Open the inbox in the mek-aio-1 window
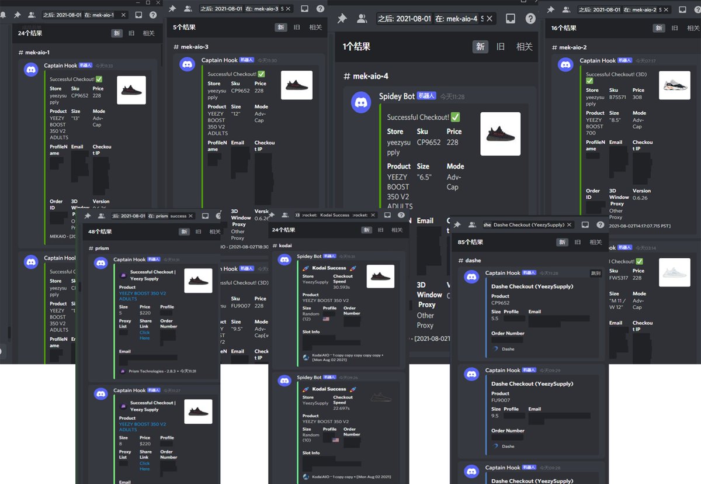Image resolution: width=701 pixels, height=484 pixels. [138, 15]
